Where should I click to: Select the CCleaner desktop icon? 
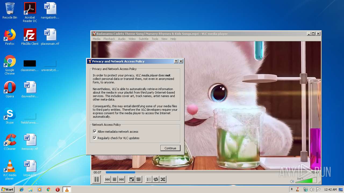(10, 142)
